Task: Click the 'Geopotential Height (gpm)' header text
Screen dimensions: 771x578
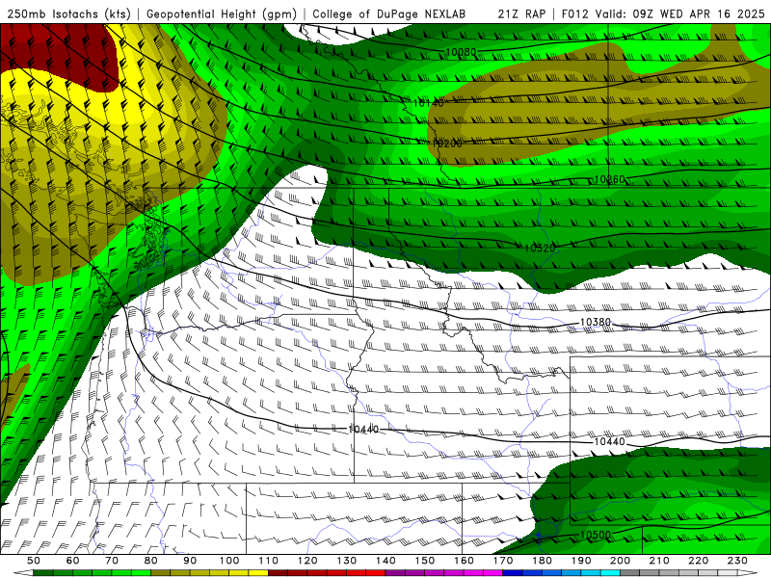Action: (x=222, y=14)
